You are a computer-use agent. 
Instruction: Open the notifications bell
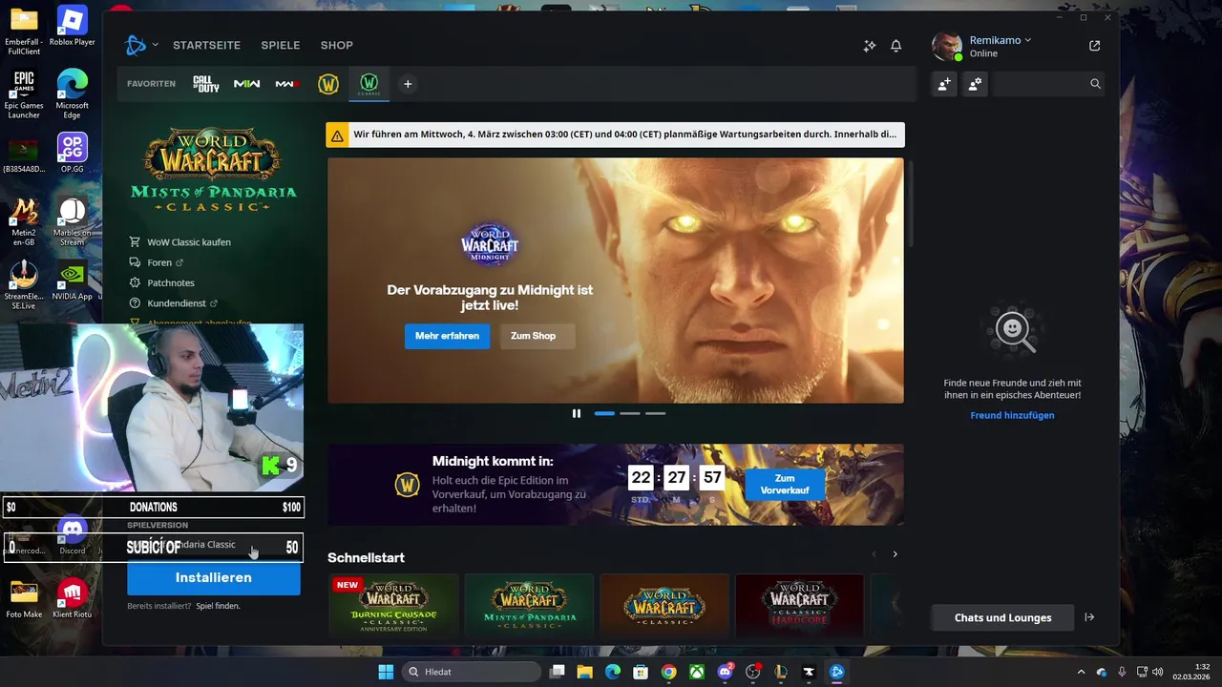896,46
